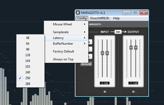Adjust the left input fader

[x=102, y=53]
